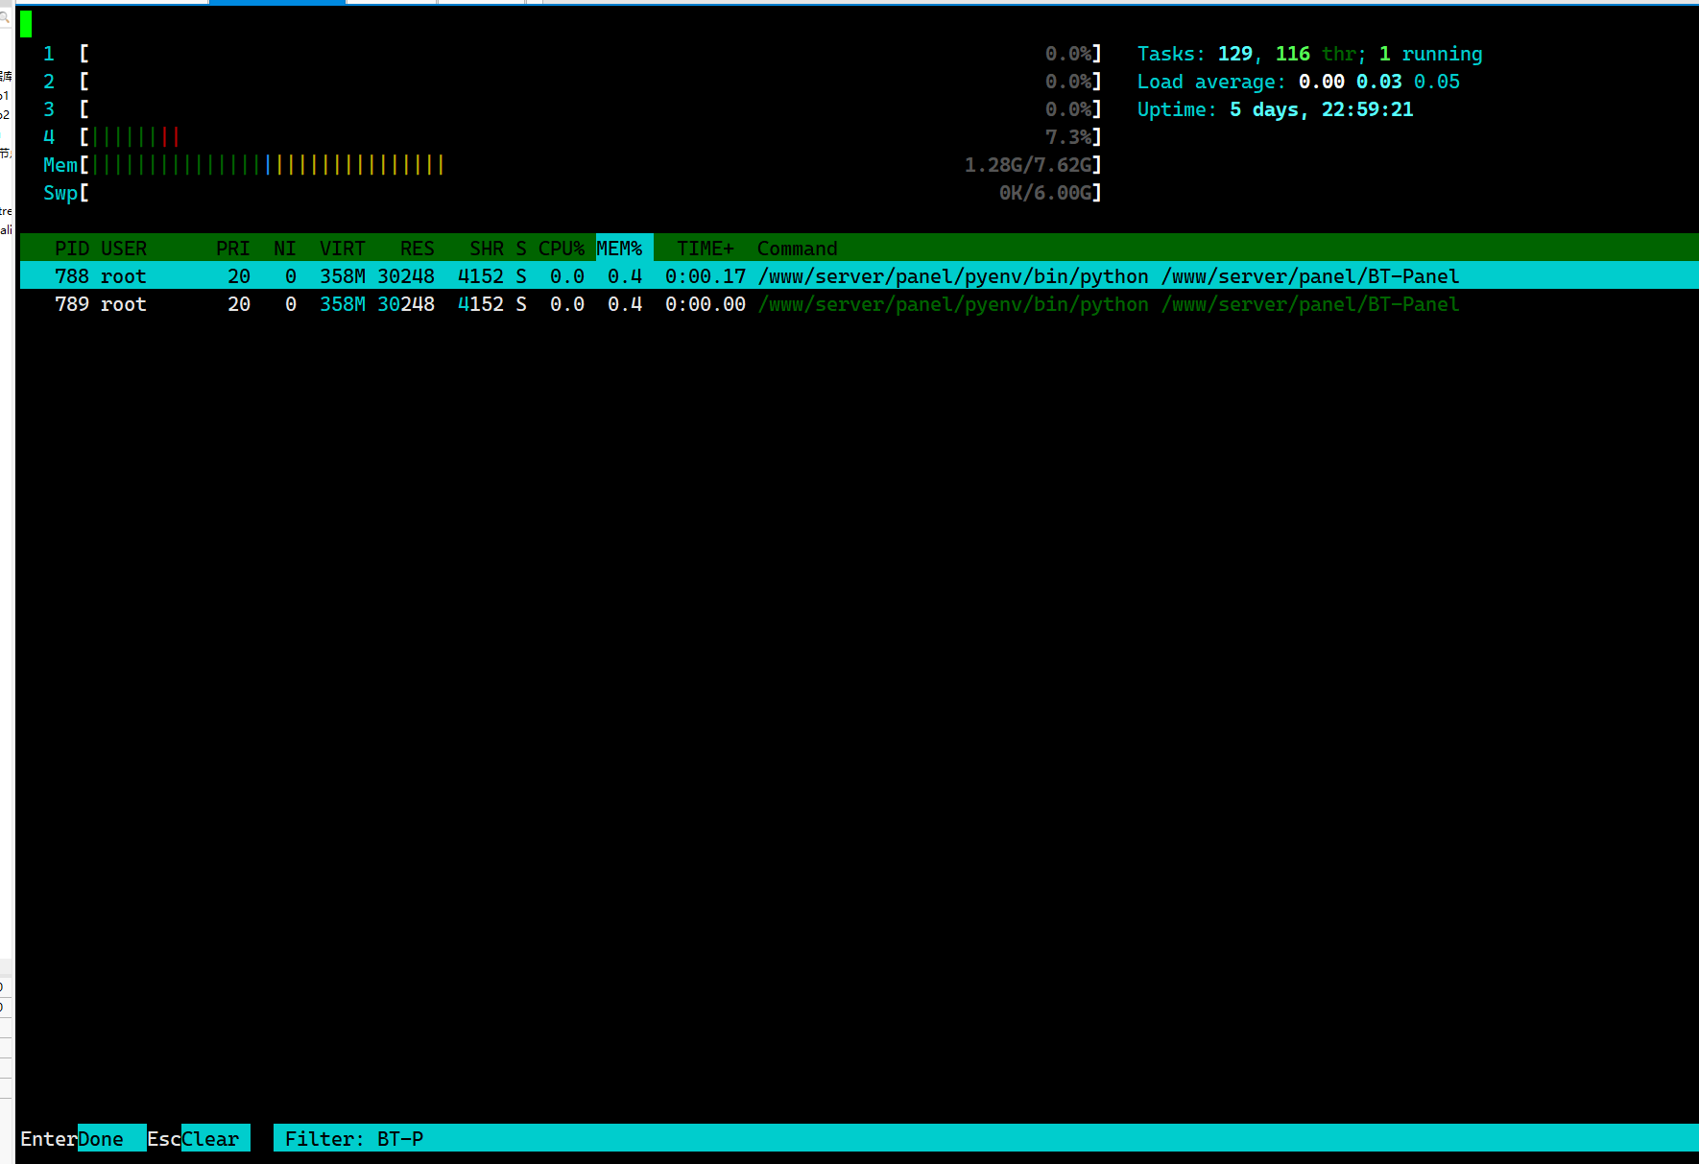The height and width of the screenshot is (1164, 1699).
Task: Click the Clear button in footer
Action: (x=216, y=1138)
